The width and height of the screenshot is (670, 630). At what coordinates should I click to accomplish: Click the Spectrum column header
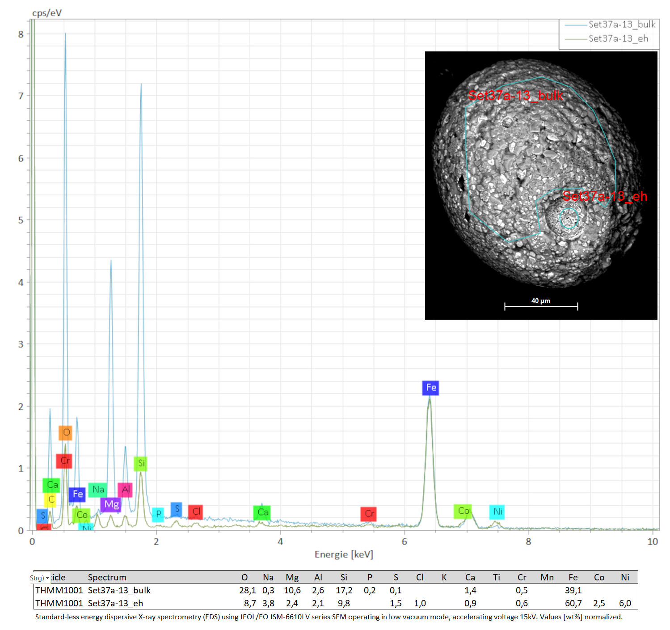(107, 577)
